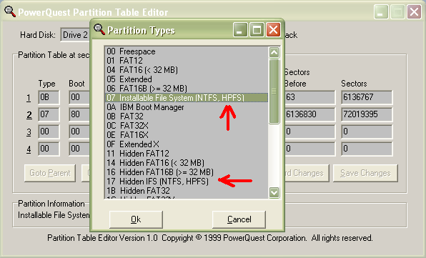Click the partition list scrollbar thumb

(274, 91)
